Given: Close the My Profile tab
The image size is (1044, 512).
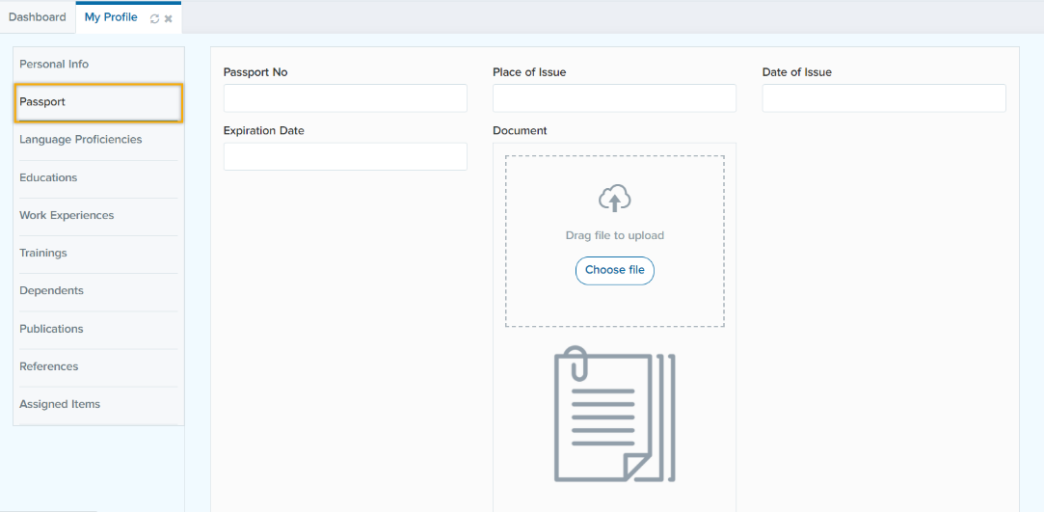Looking at the screenshot, I should pos(169,18).
